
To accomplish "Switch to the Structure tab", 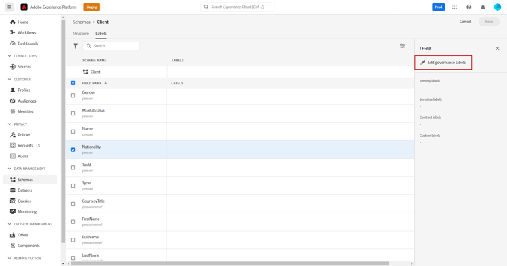I will pyautogui.click(x=80, y=34).
